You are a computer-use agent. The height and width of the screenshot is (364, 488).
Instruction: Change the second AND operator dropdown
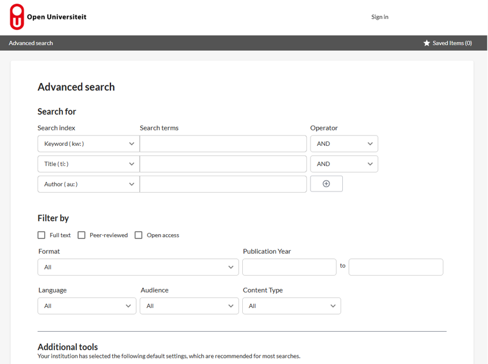click(x=344, y=164)
